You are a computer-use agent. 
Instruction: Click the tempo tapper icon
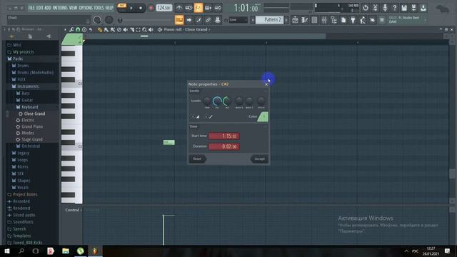pyautogui.click(x=363, y=20)
